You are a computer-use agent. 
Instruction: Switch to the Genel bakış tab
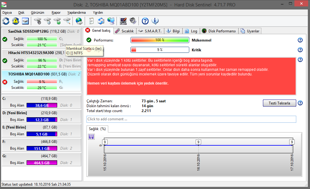(98, 31)
